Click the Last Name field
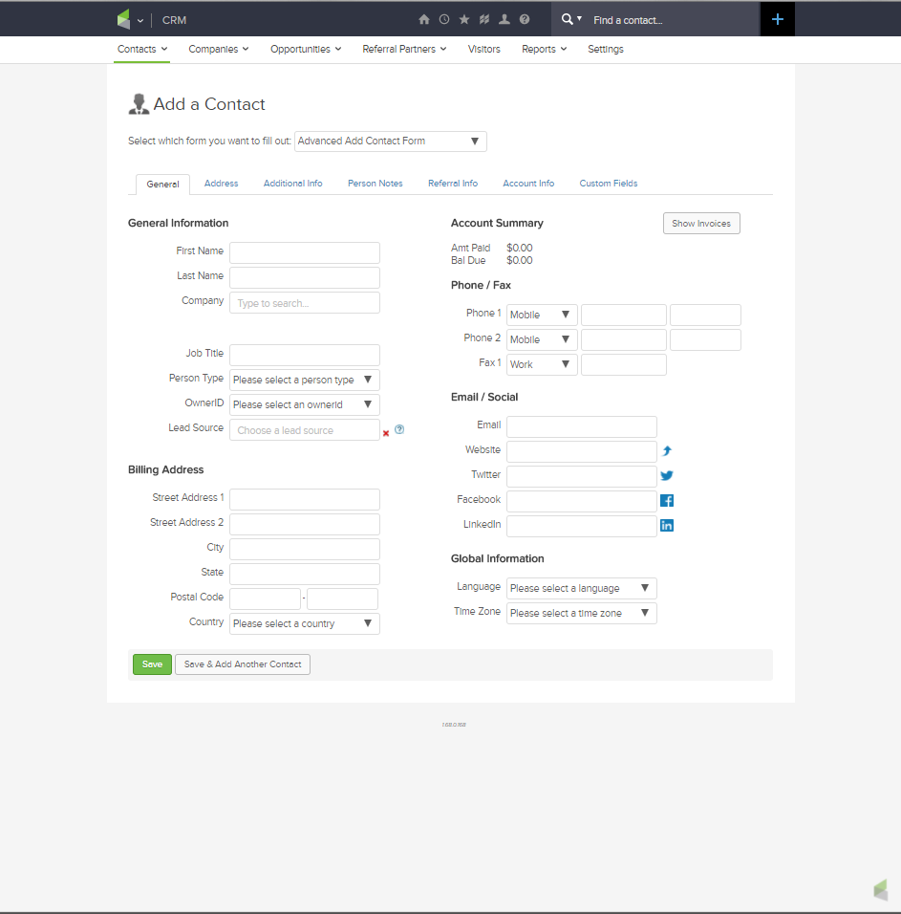 pyautogui.click(x=305, y=277)
